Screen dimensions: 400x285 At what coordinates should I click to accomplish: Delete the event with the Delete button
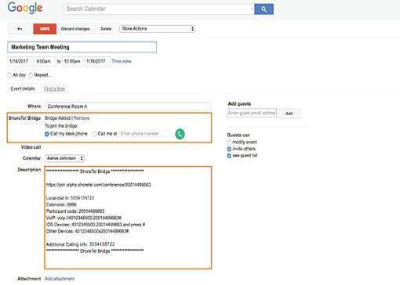click(x=106, y=29)
